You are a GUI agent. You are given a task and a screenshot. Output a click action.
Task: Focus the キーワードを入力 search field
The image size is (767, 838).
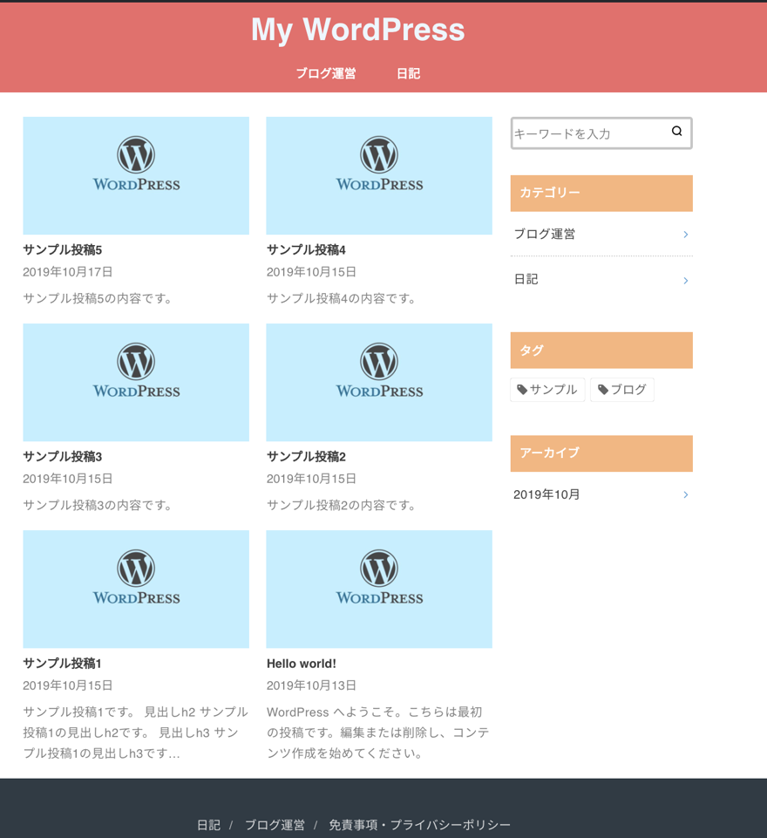pyautogui.click(x=588, y=133)
